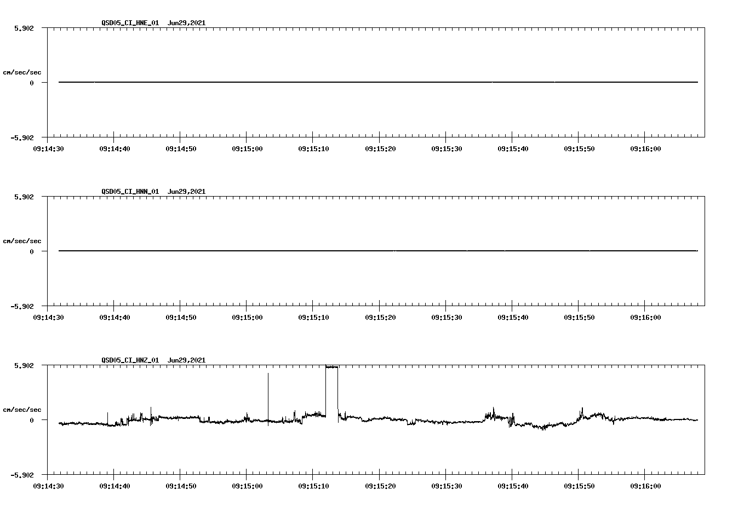Screen dimensions: 744x506
Task: Click the cm/sec/sec unit label of HNN plot
Action: pos(22,241)
